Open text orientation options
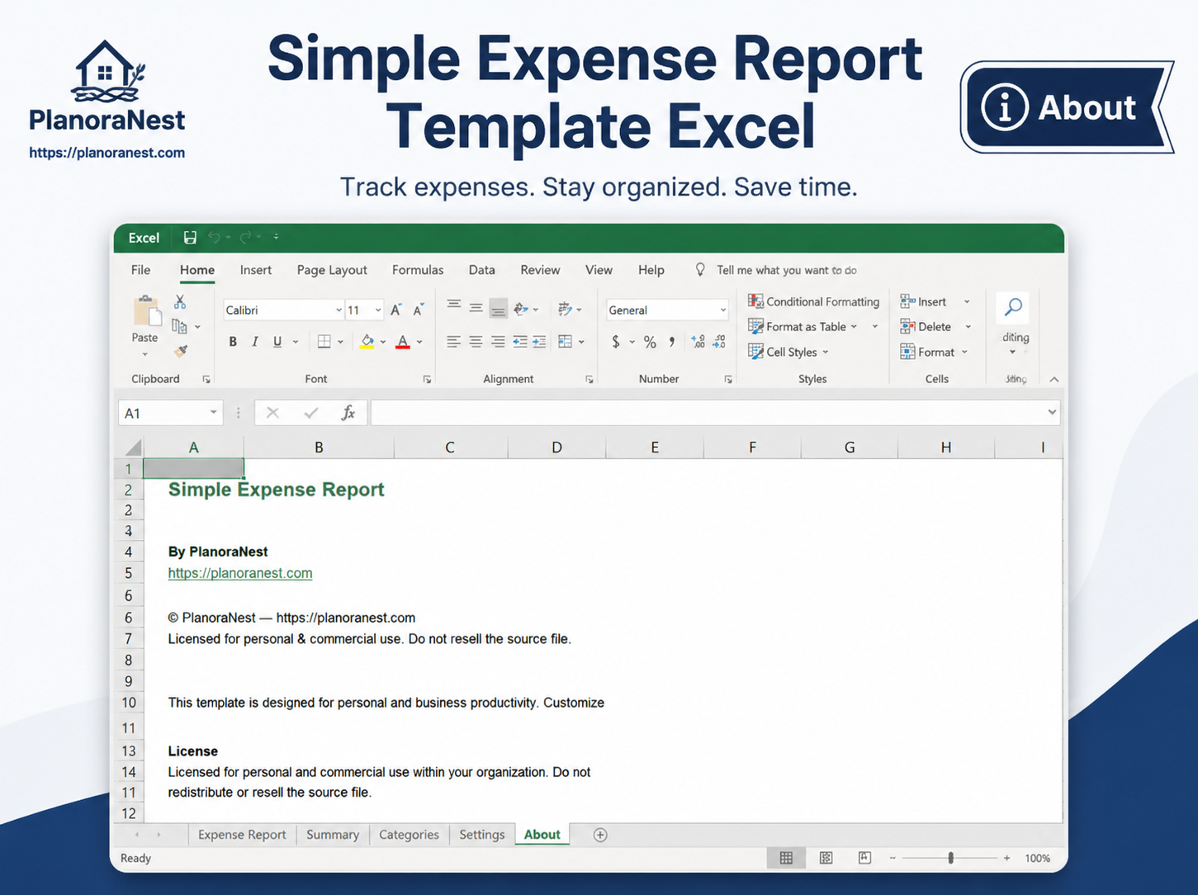1198x895 pixels. tap(521, 309)
